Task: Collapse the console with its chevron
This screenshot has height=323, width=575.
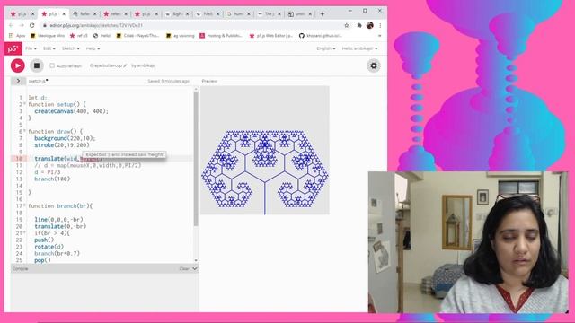Action: (x=195, y=269)
